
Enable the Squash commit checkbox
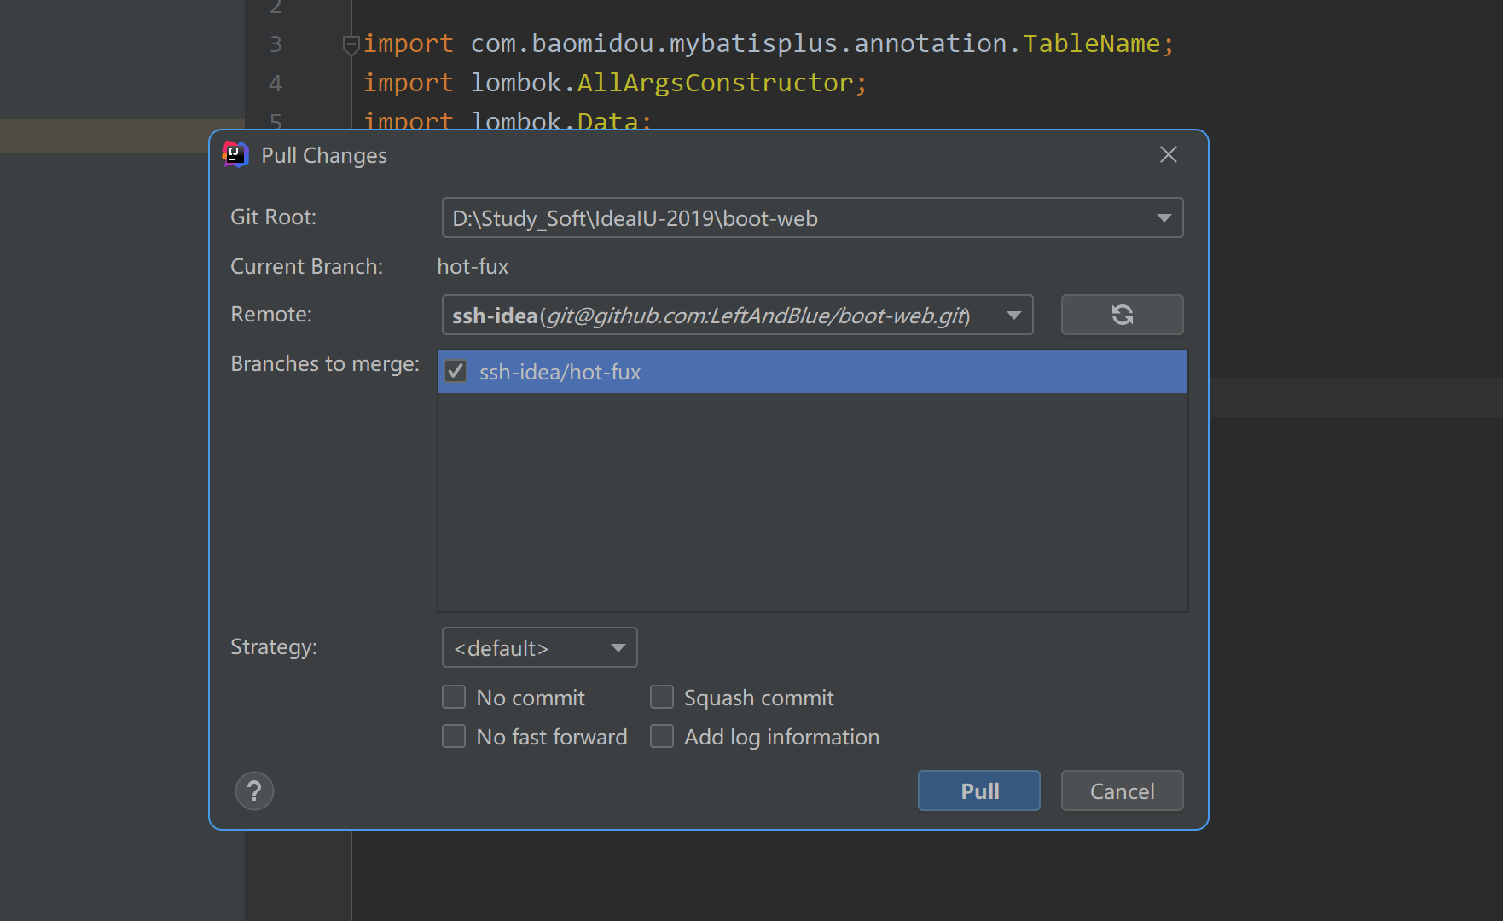[662, 698]
